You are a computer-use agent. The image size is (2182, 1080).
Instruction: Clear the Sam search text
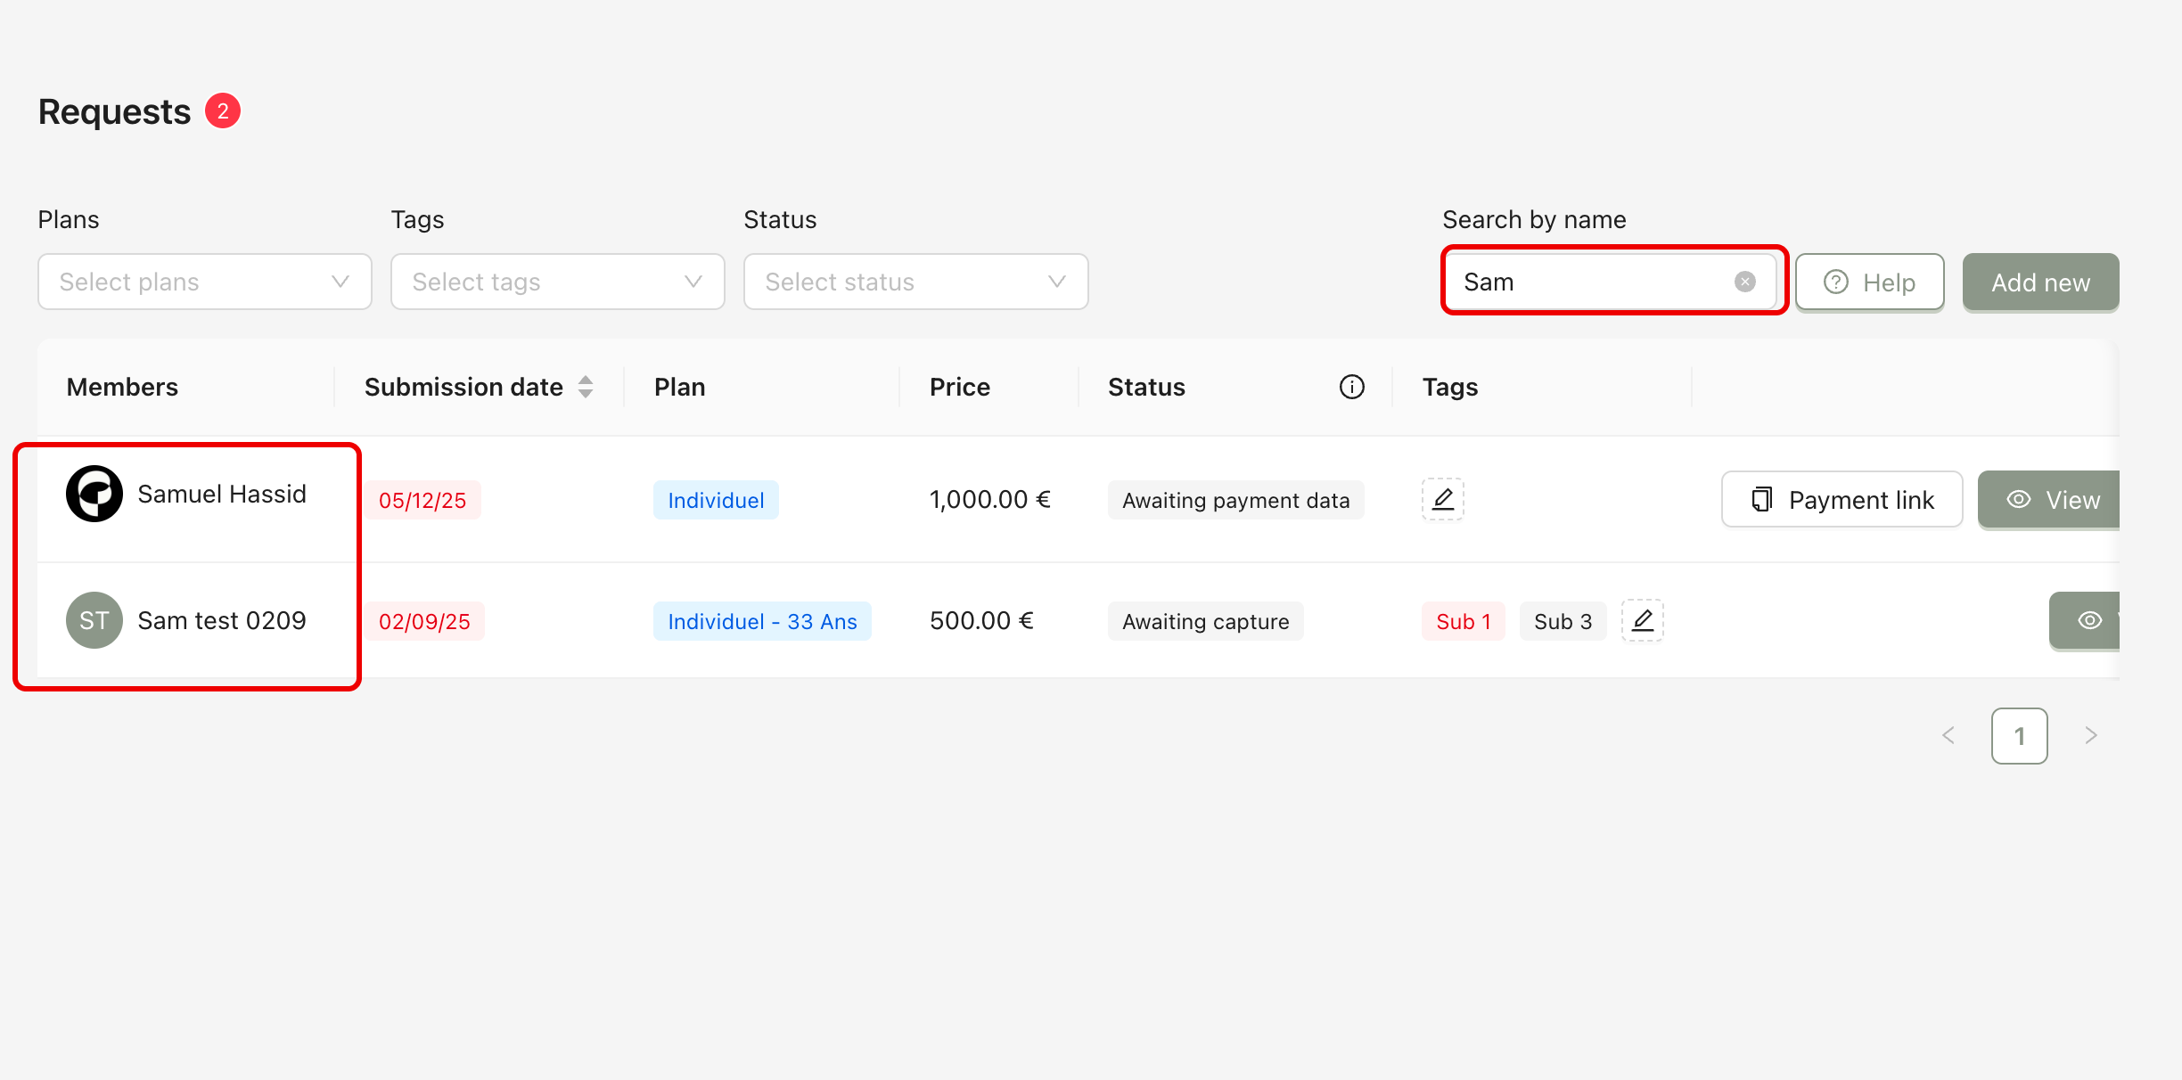pyautogui.click(x=1744, y=282)
